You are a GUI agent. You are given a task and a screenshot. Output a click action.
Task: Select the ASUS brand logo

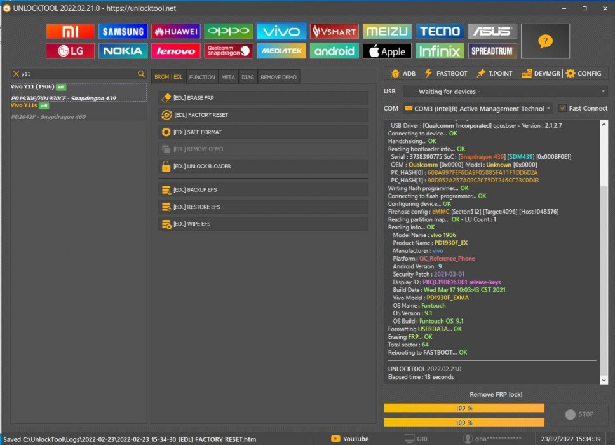492,31
